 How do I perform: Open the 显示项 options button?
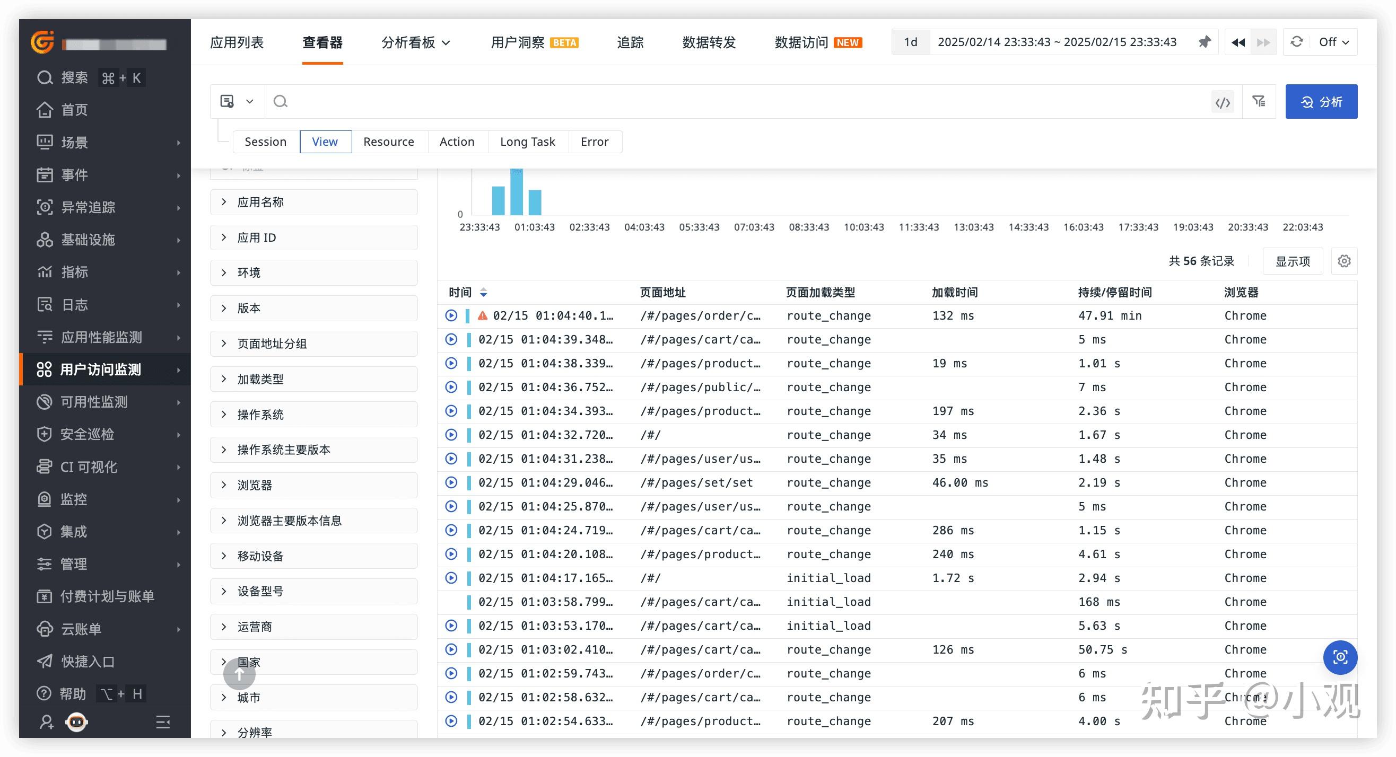(x=1293, y=260)
